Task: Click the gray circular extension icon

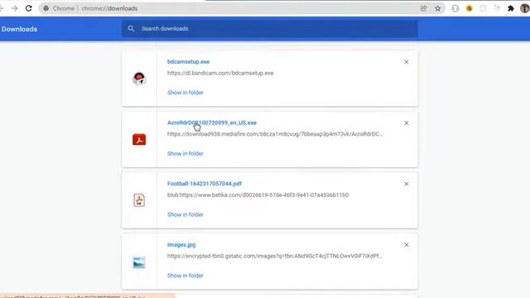Action: (x=455, y=8)
